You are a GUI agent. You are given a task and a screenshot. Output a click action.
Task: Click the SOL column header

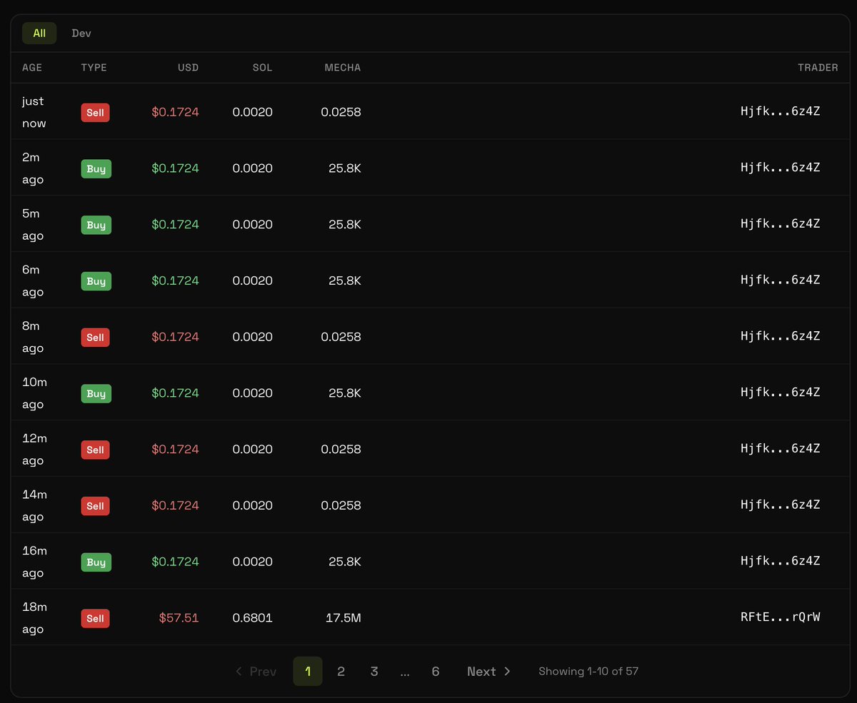262,68
